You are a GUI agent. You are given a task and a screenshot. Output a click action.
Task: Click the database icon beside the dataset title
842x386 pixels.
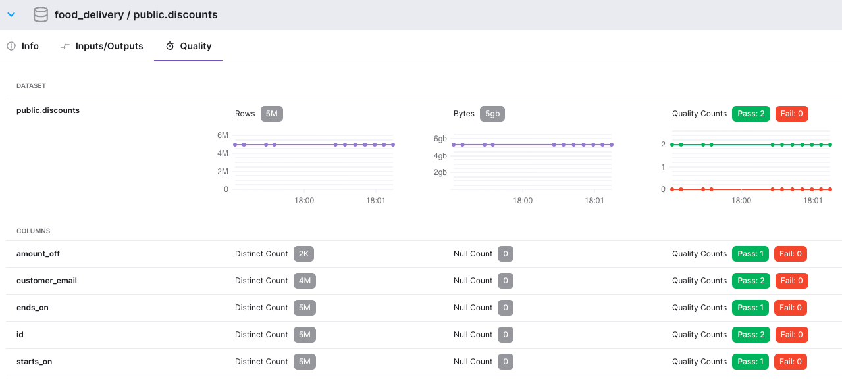tap(40, 14)
